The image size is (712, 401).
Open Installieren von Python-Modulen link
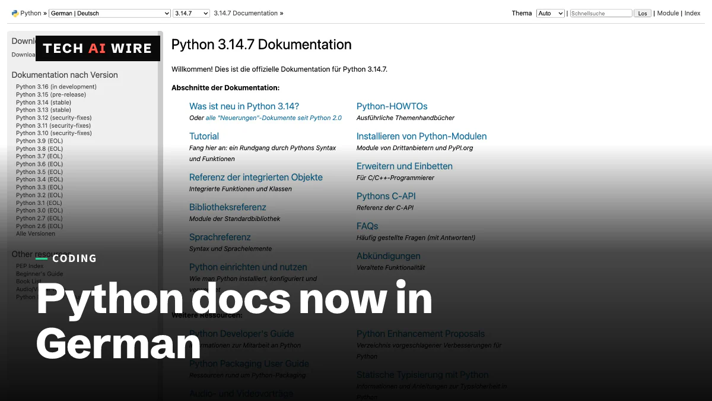[422, 136]
